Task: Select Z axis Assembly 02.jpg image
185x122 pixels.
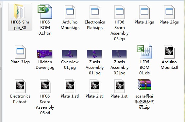Action: pyautogui.click(x=119, y=54)
